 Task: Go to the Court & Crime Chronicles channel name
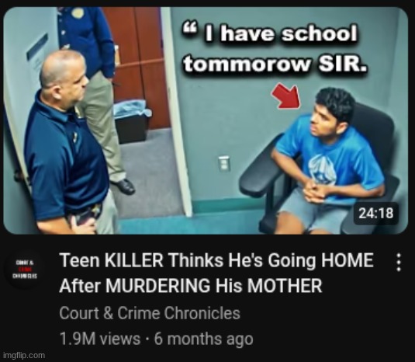pyautogui.click(x=150, y=313)
